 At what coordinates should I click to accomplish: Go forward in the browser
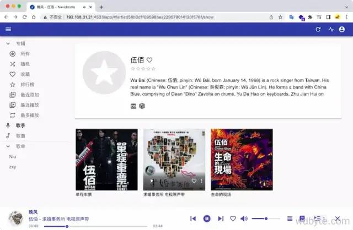pyautogui.click(x=15, y=17)
